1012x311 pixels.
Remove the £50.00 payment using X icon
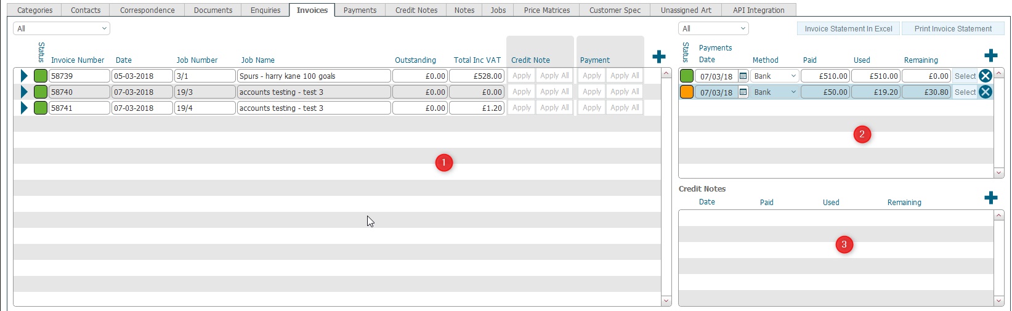[x=985, y=92]
